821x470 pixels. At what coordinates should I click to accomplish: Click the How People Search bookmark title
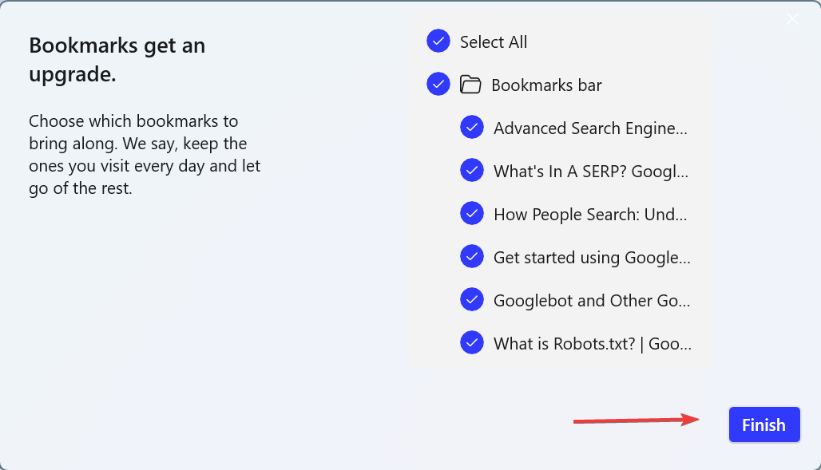590,214
